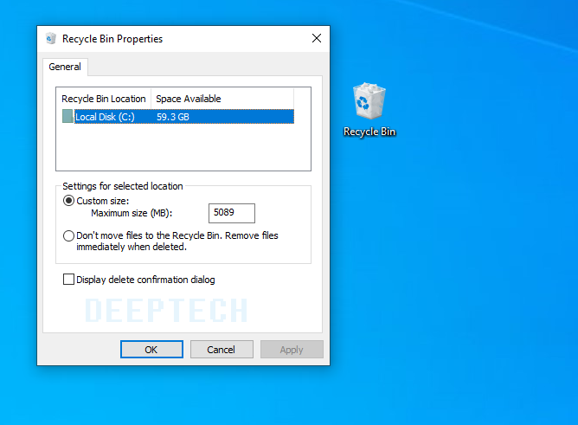Confirm with the OK button
This screenshot has width=578, height=425.
click(x=151, y=350)
